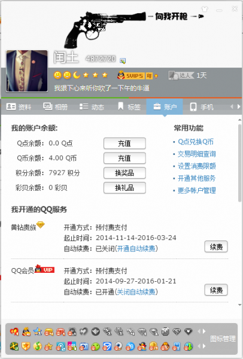This screenshot has height=359, width=243.
Task: Click the SVIP5 membership badge
Action: coord(130,75)
